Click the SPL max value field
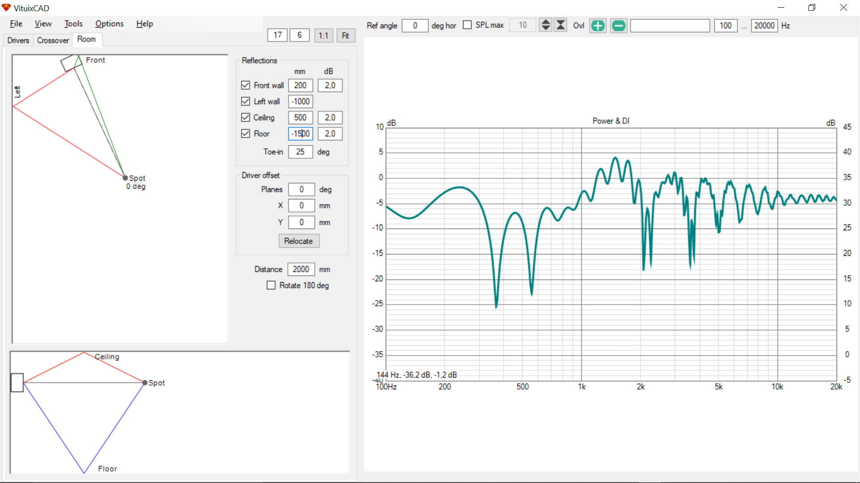Screen dimensions: 860x483 coord(523,25)
